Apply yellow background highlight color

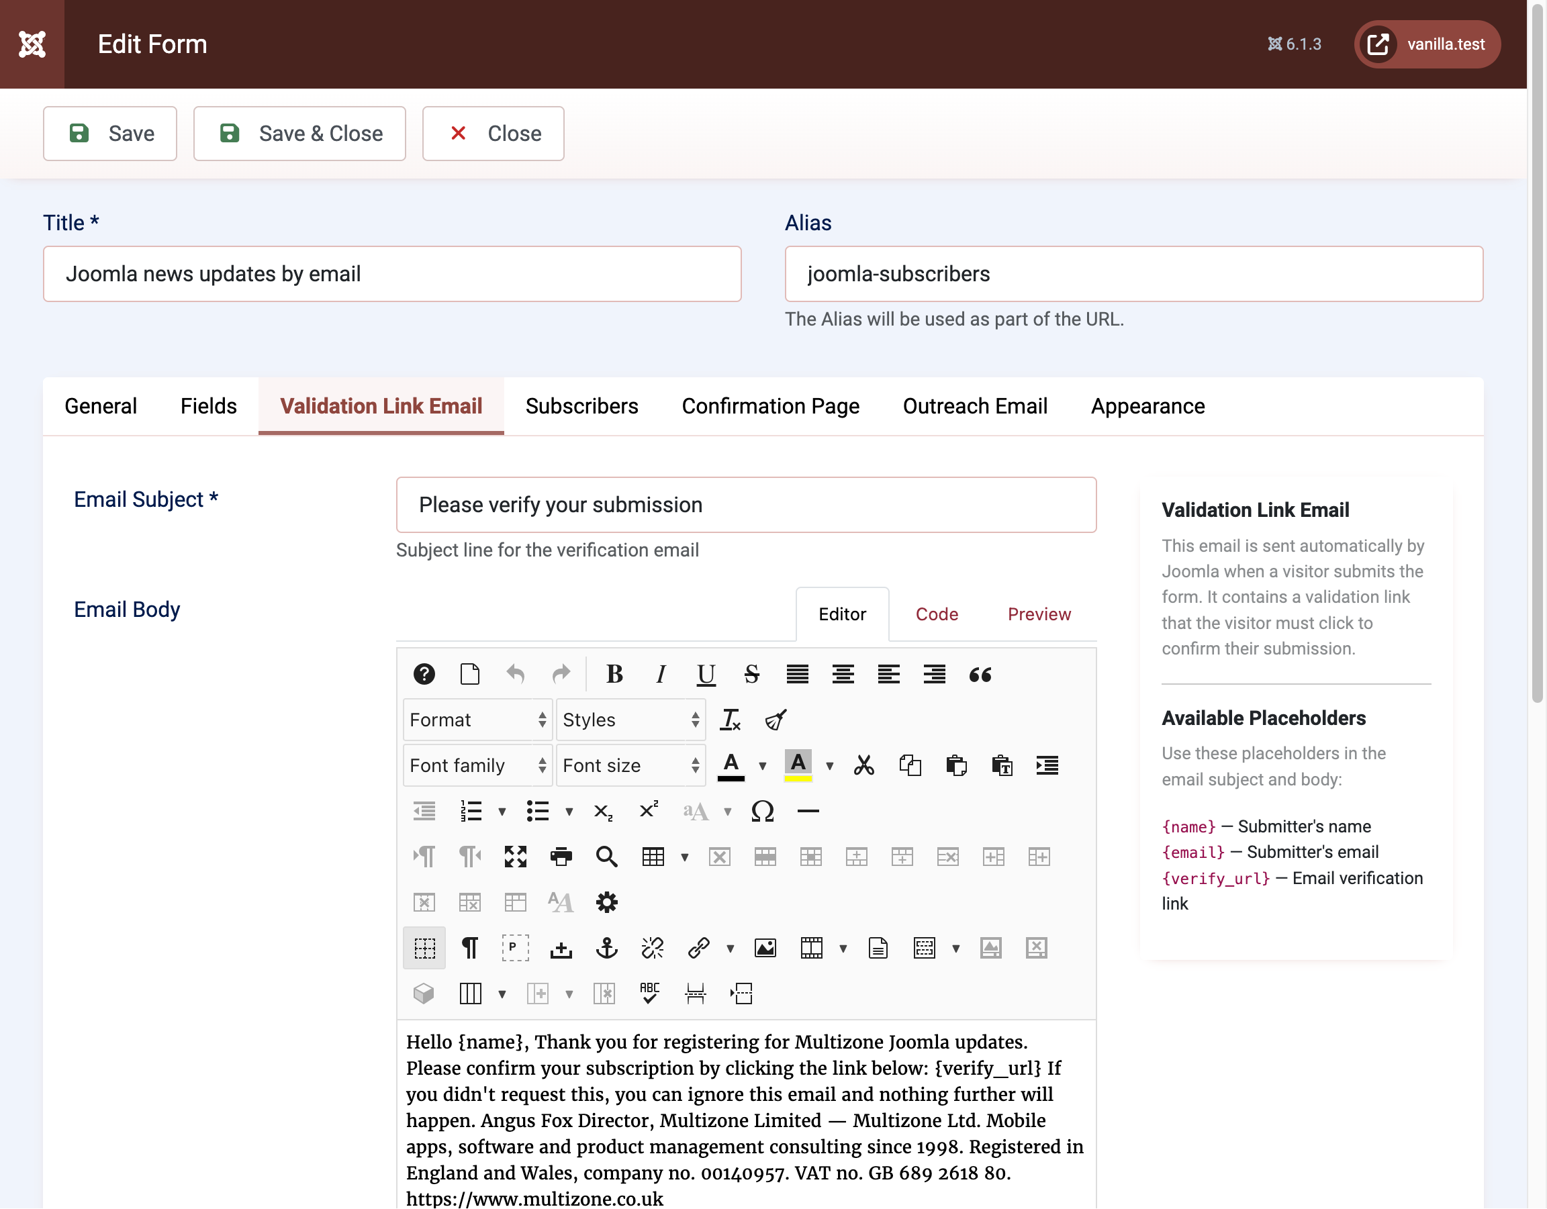798,765
